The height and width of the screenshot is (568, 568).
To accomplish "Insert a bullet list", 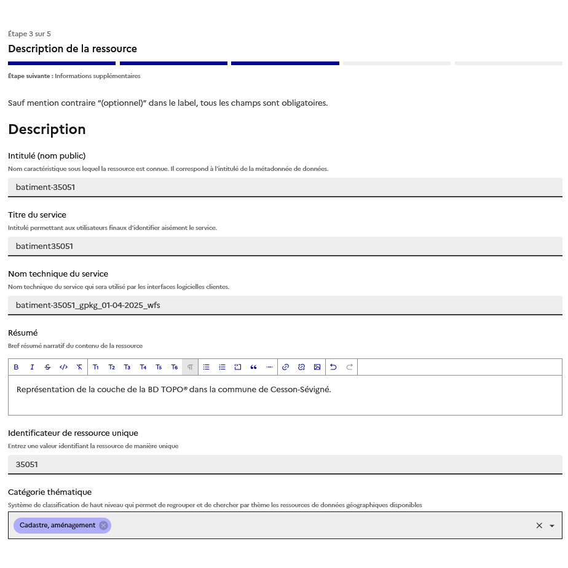I will [207, 367].
